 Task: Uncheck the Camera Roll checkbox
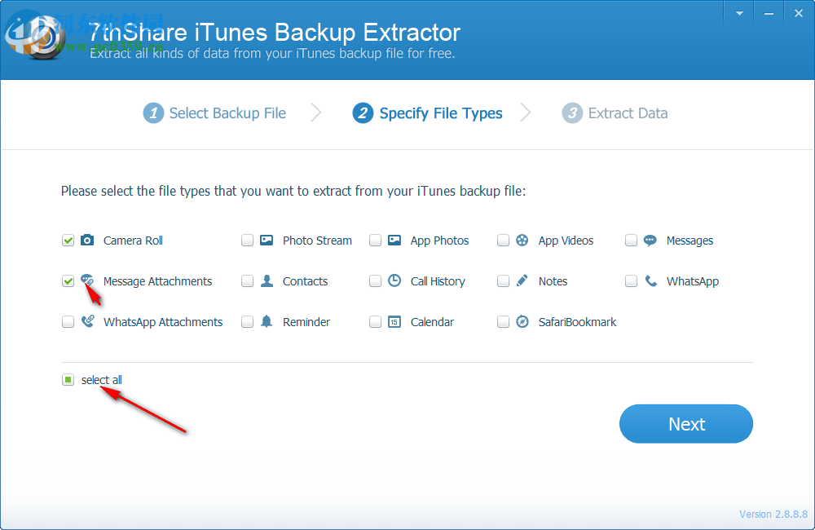(x=68, y=241)
